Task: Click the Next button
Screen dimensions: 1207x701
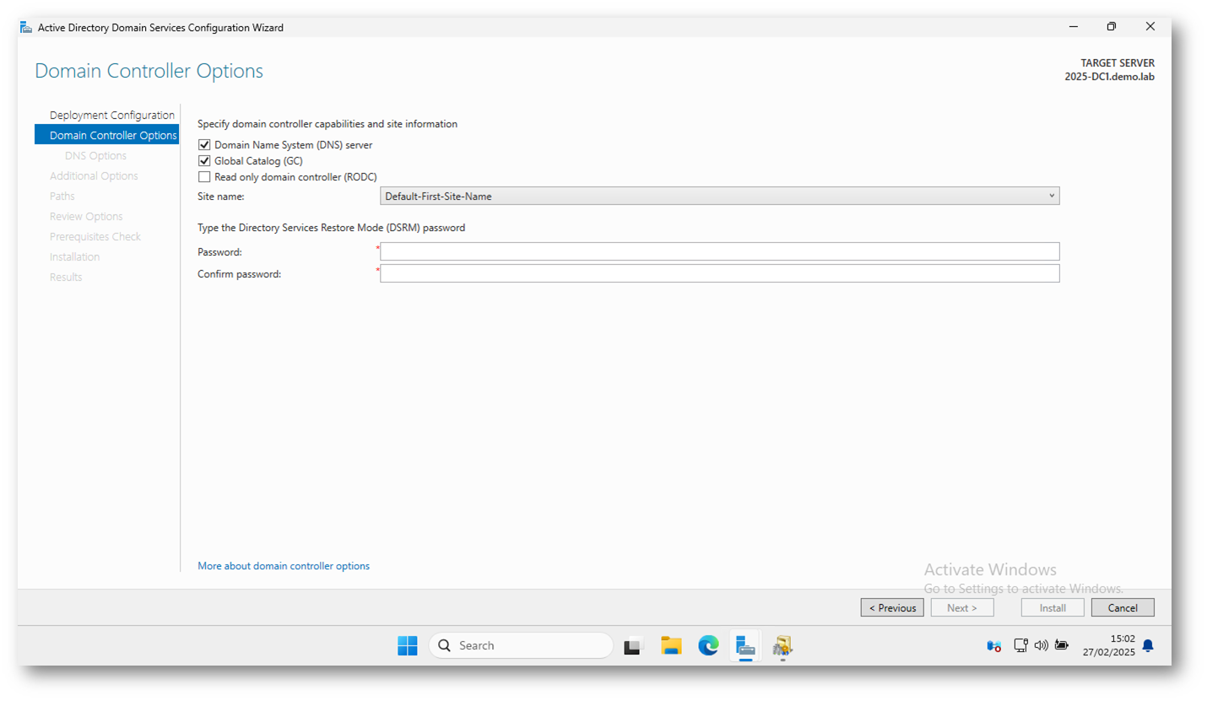Action: (x=962, y=607)
